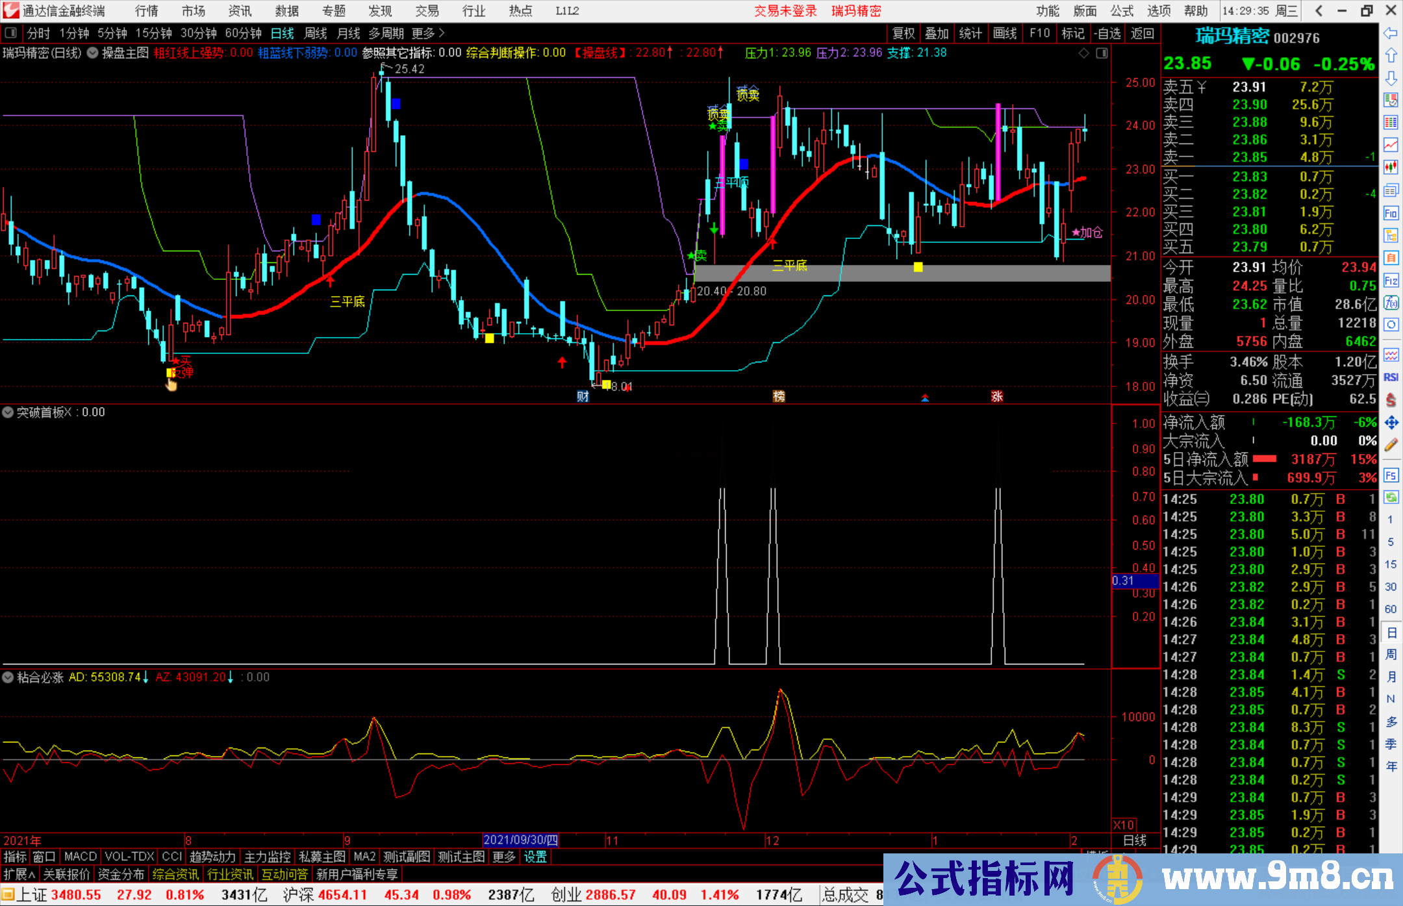Expand the 更多 periods dropdown
The height and width of the screenshot is (906, 1403).
(x=428, y=33)
